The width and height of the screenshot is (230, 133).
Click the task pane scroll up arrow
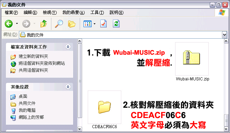[80, 41]
